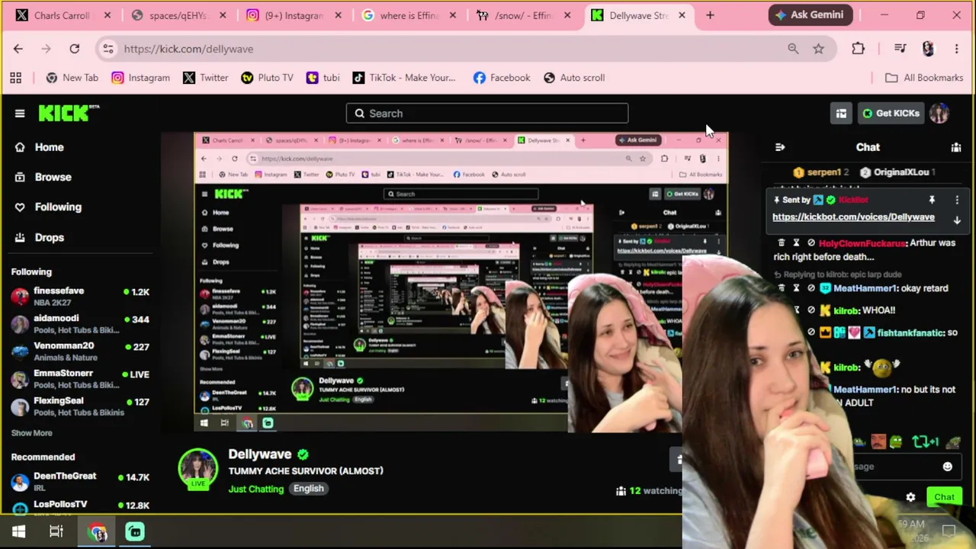Open the user profile avatar menu

tap(939, 114)
